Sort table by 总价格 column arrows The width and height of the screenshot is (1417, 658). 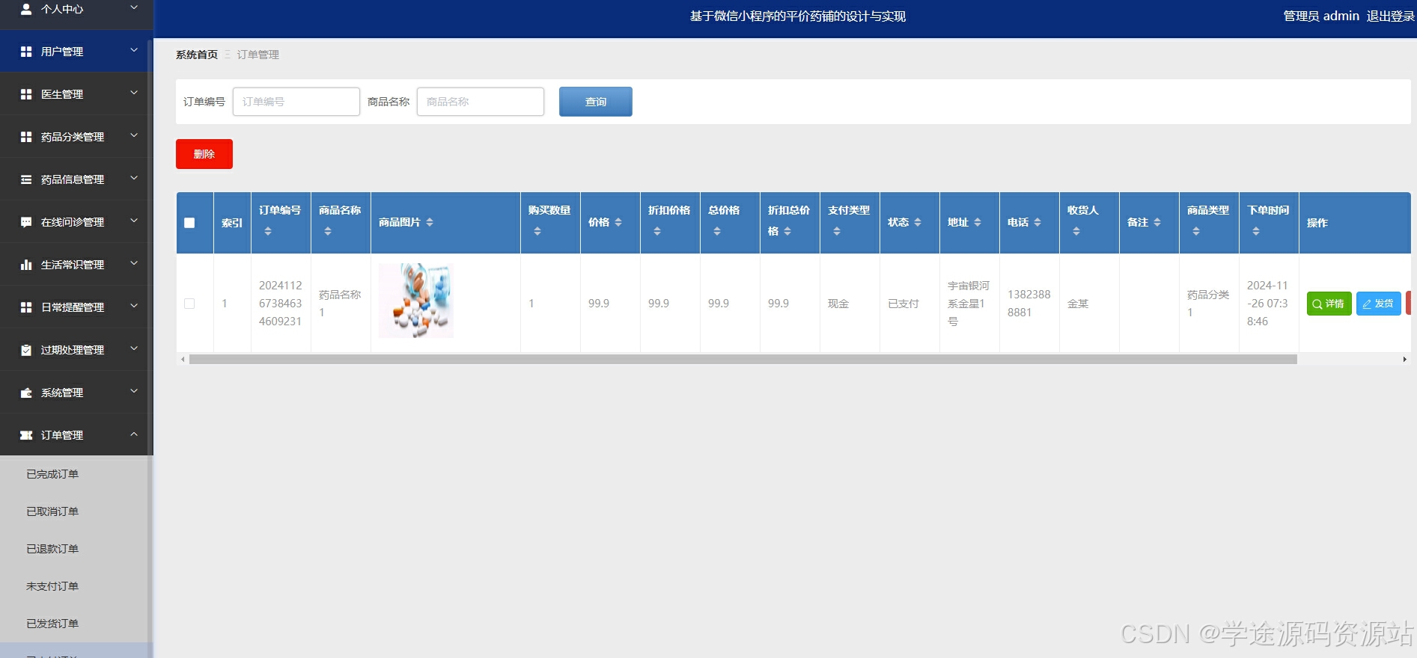(x=717, y=232)
